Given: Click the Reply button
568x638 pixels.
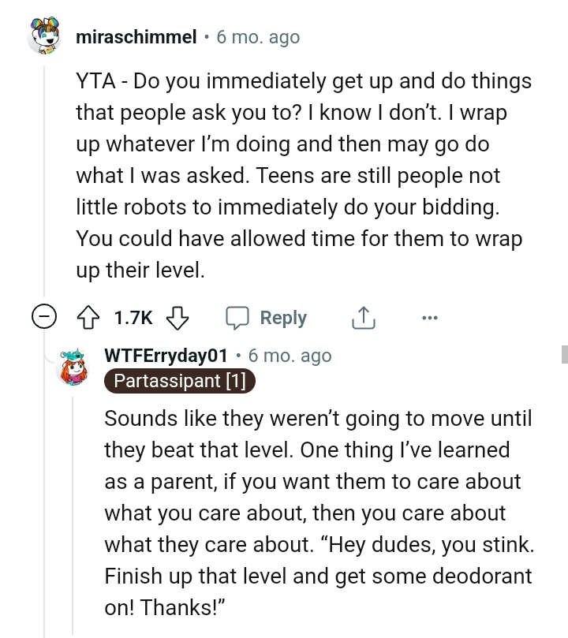Looking at the screenshot, I should pyautogui.click(x=282, y=318).
